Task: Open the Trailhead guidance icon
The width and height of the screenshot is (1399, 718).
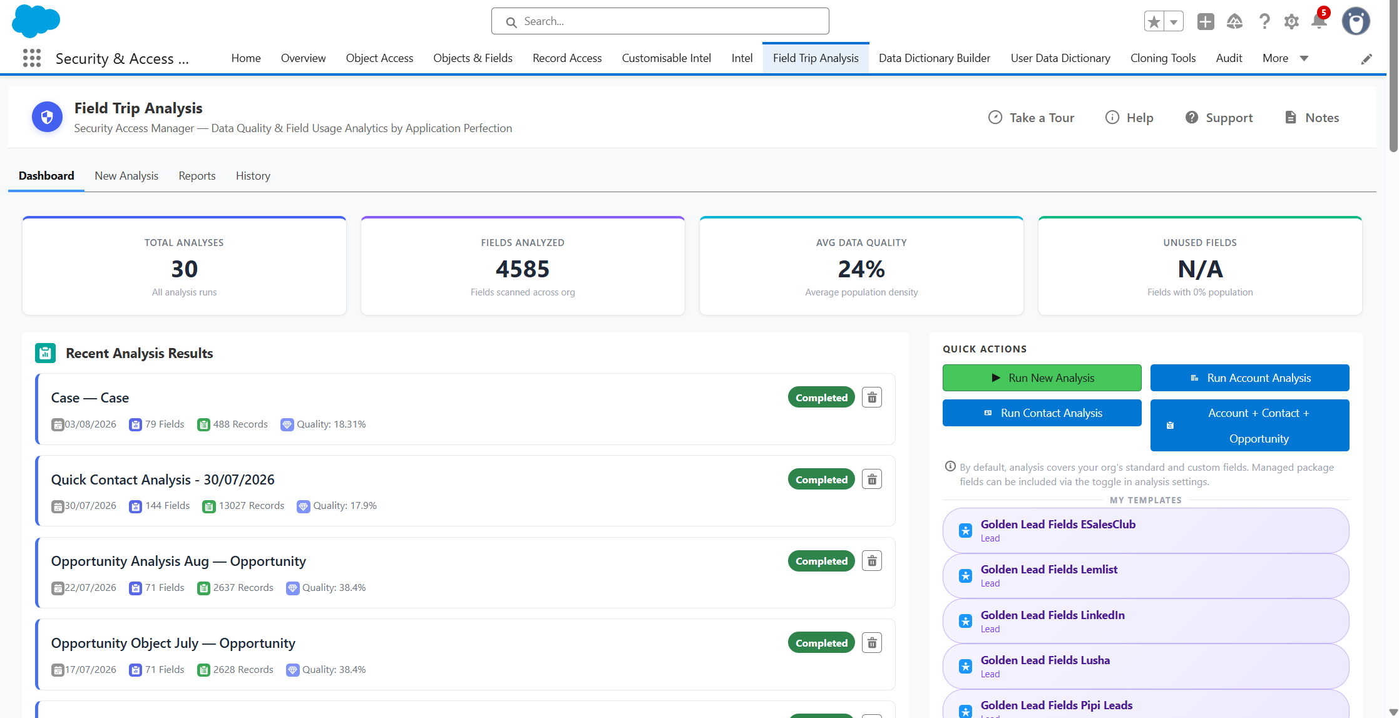Action: point(1234,22)
